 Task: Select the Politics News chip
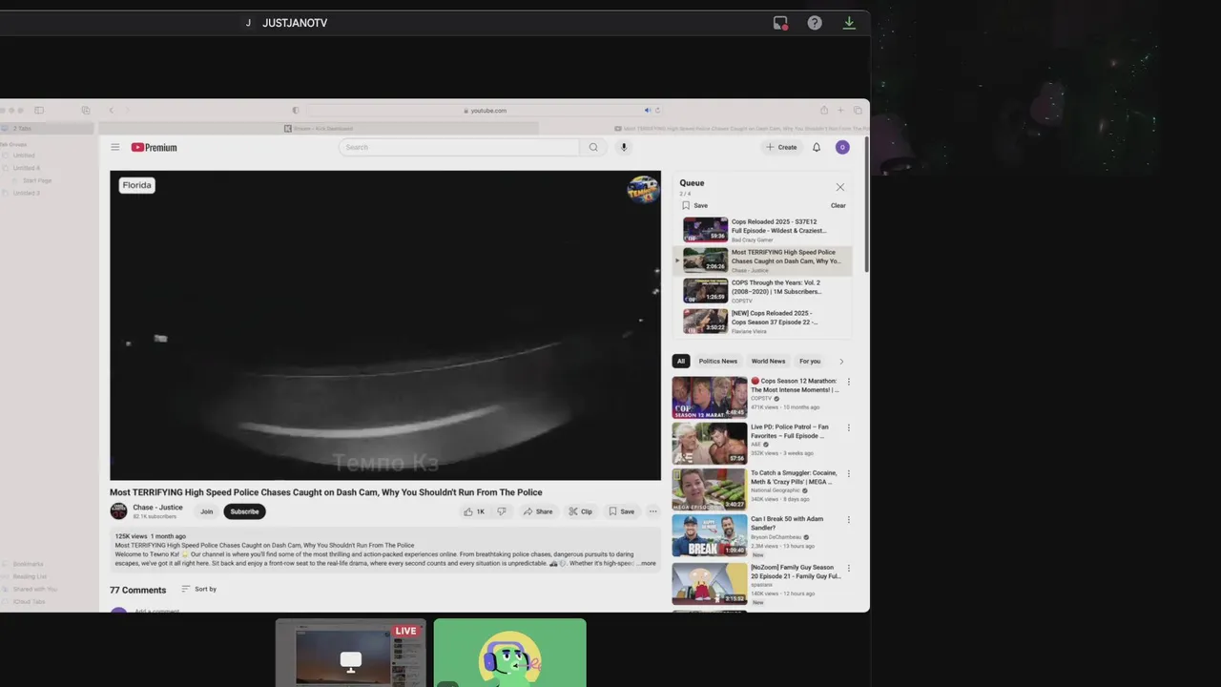(x=717, y=362)
